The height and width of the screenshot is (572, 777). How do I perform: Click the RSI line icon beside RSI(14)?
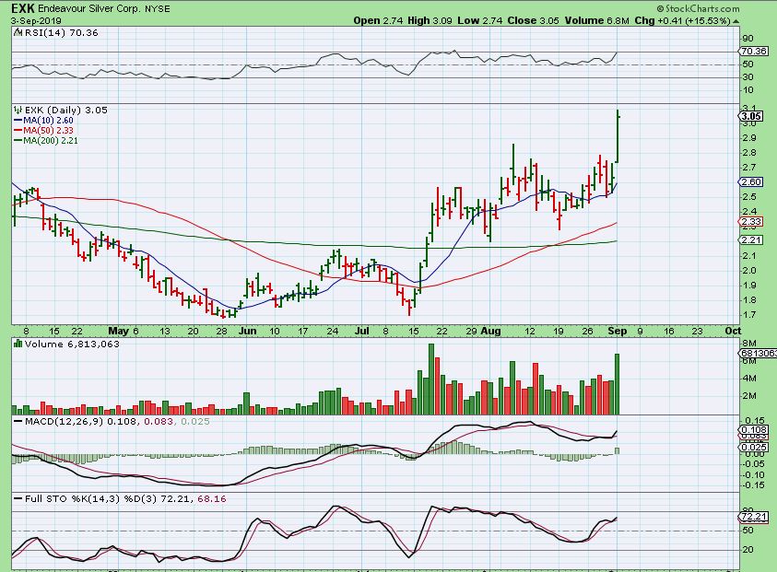click(x=18, y=32)
